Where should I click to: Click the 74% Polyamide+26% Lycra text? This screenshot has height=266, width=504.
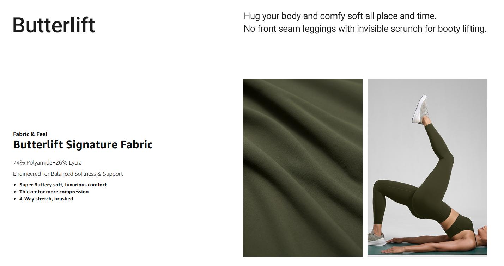[x=47, y=163]
